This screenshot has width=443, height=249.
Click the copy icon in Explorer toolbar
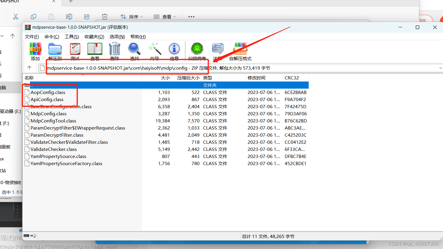[x=34, y=17]
